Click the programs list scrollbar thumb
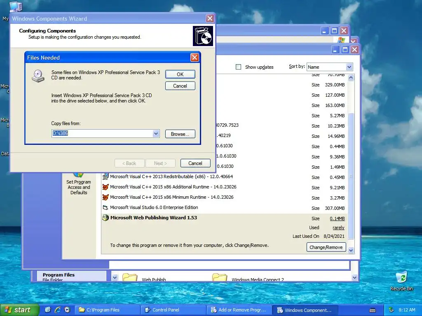 pyautogui.click(x=351, y=176)
